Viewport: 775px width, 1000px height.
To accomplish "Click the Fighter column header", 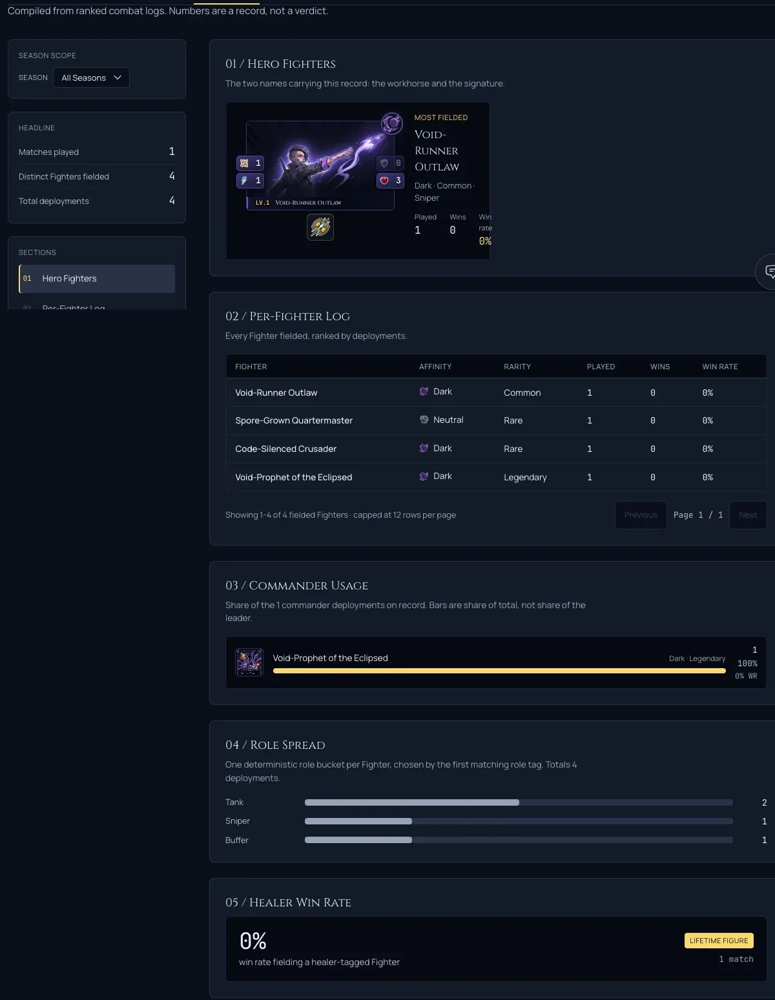I will click(251, 367).
